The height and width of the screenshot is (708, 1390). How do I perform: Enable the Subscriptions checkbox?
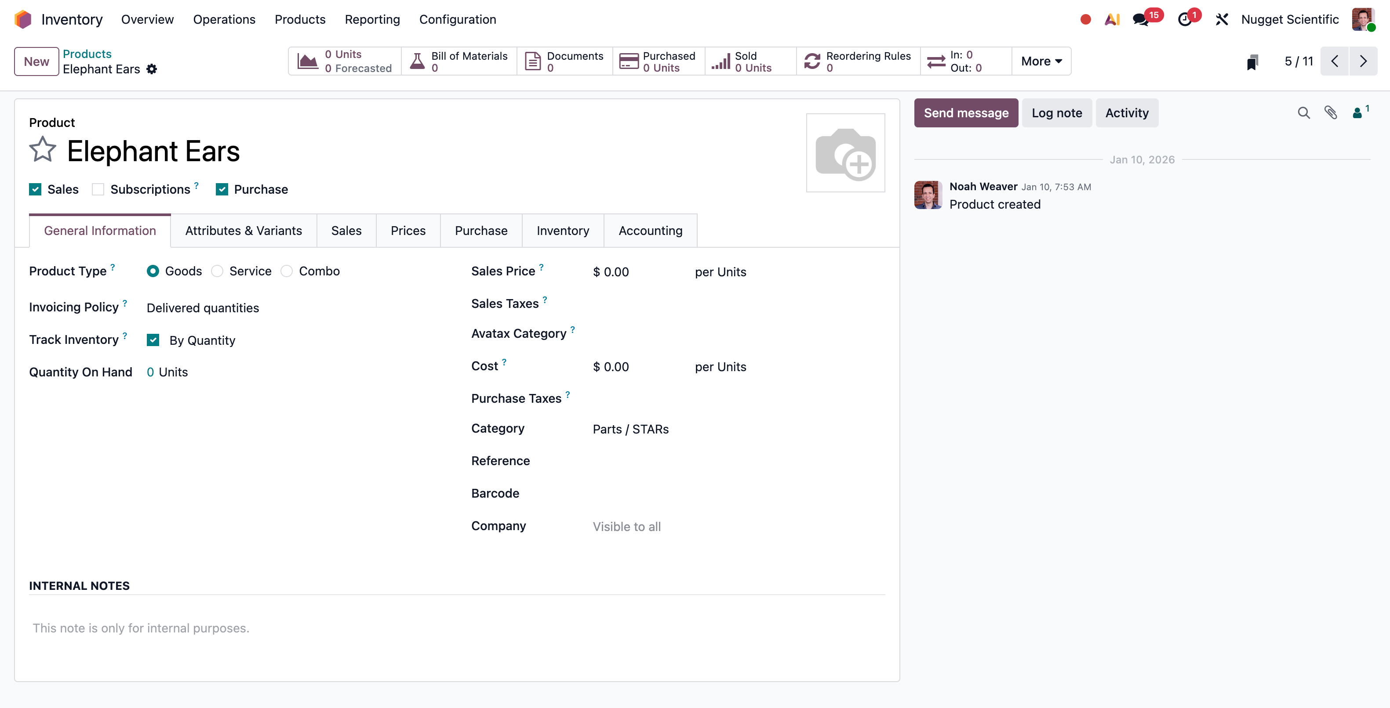(x=98, y=189)
